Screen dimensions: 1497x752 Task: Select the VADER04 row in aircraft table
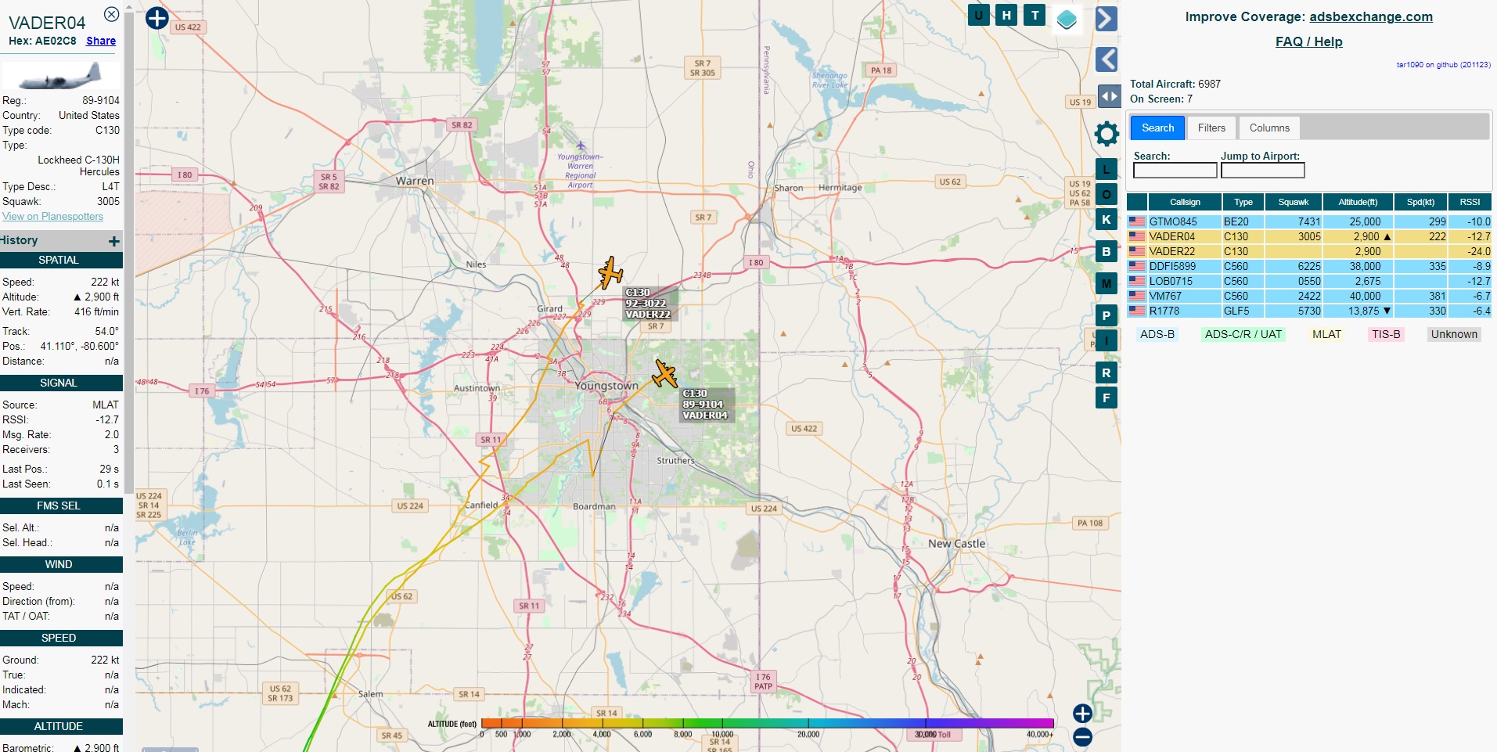1309,236
